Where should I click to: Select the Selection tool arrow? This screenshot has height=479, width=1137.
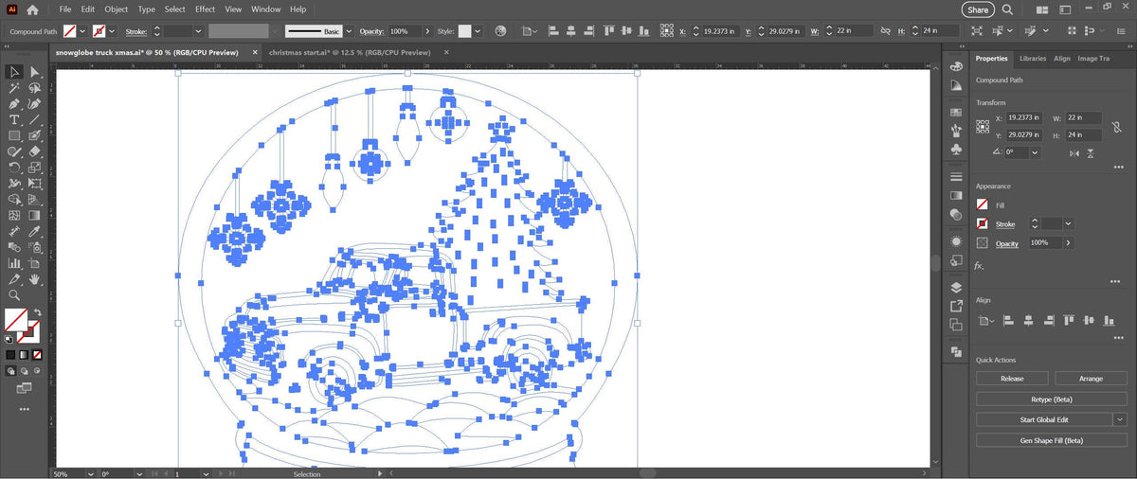tap(15, 72)
